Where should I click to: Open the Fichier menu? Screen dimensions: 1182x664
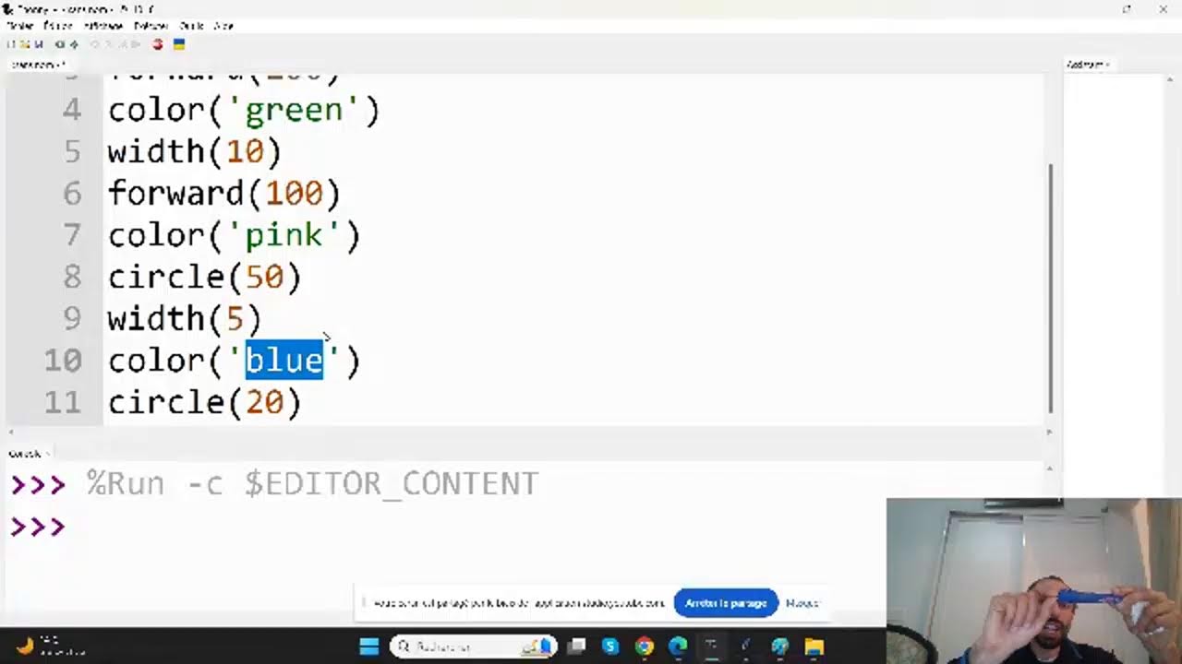point(20,26)
